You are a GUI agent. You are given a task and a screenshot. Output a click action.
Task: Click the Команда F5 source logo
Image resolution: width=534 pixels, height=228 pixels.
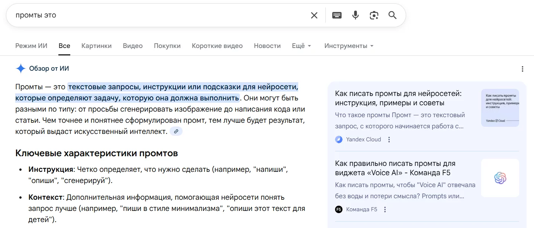pyautogui.click(x=339, y=209)
